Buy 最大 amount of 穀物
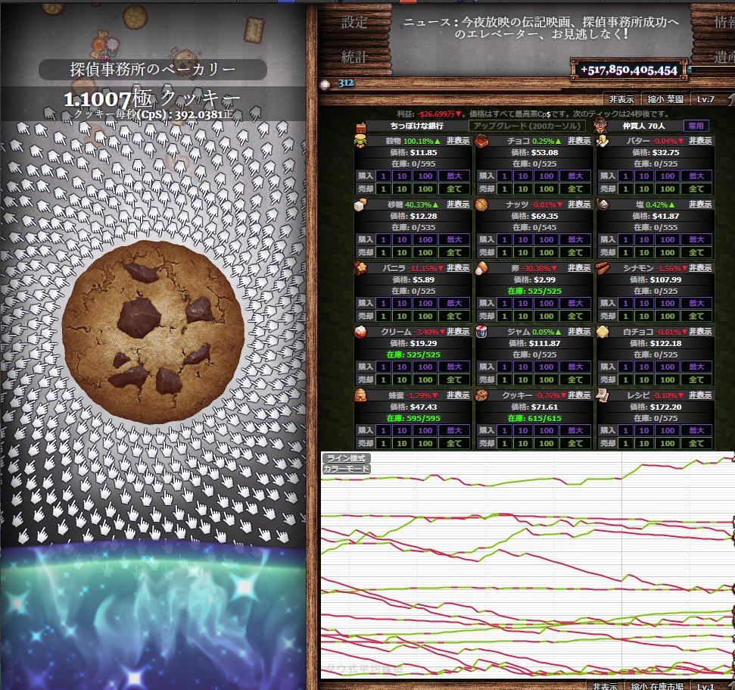The image size is (735, 690). (454, 176)
